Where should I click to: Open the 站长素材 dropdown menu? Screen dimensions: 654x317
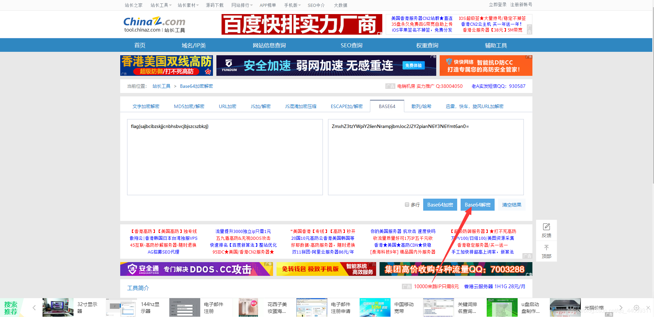(187, 5)
